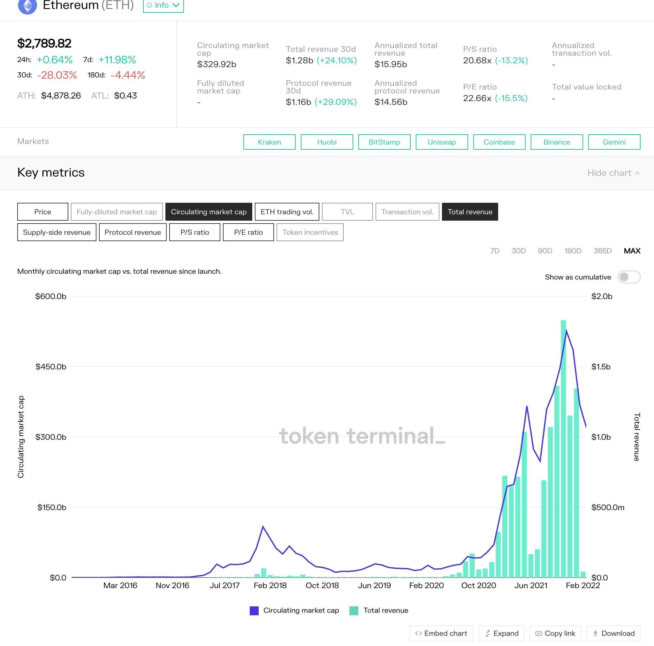This screenshot has width=654, height=646.
Task: Toggle Transaction vol. metric
Action: pyautogui.click(x=407, y=212)
